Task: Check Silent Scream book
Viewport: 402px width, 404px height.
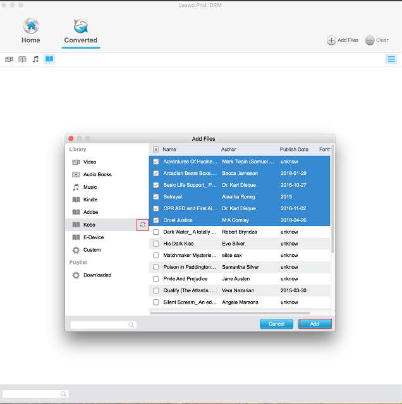Action: point(156,302)
